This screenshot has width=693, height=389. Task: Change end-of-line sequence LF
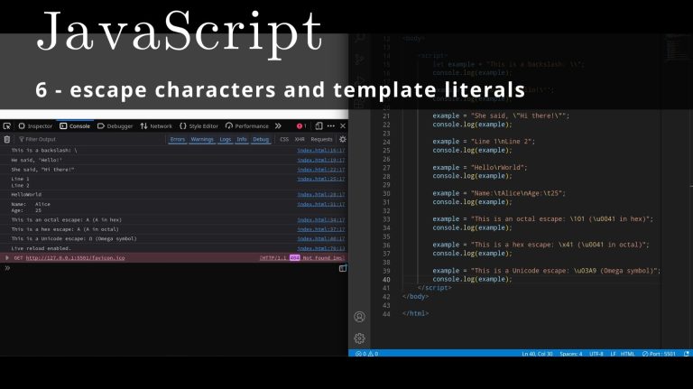pyautogui.click(x=613, y=354)
